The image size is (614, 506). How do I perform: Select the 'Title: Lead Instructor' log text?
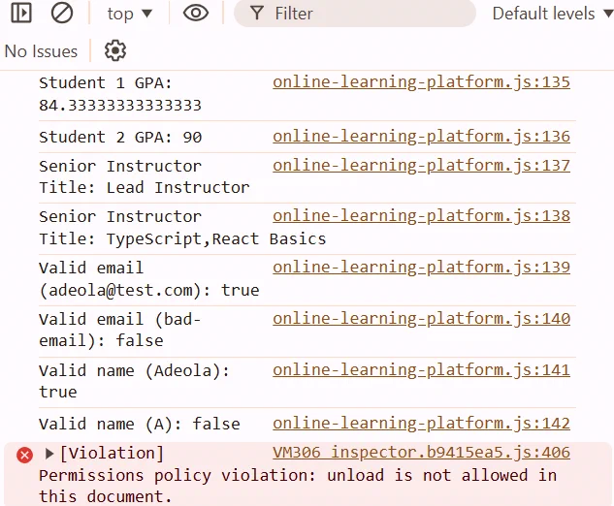pos(145,187)
